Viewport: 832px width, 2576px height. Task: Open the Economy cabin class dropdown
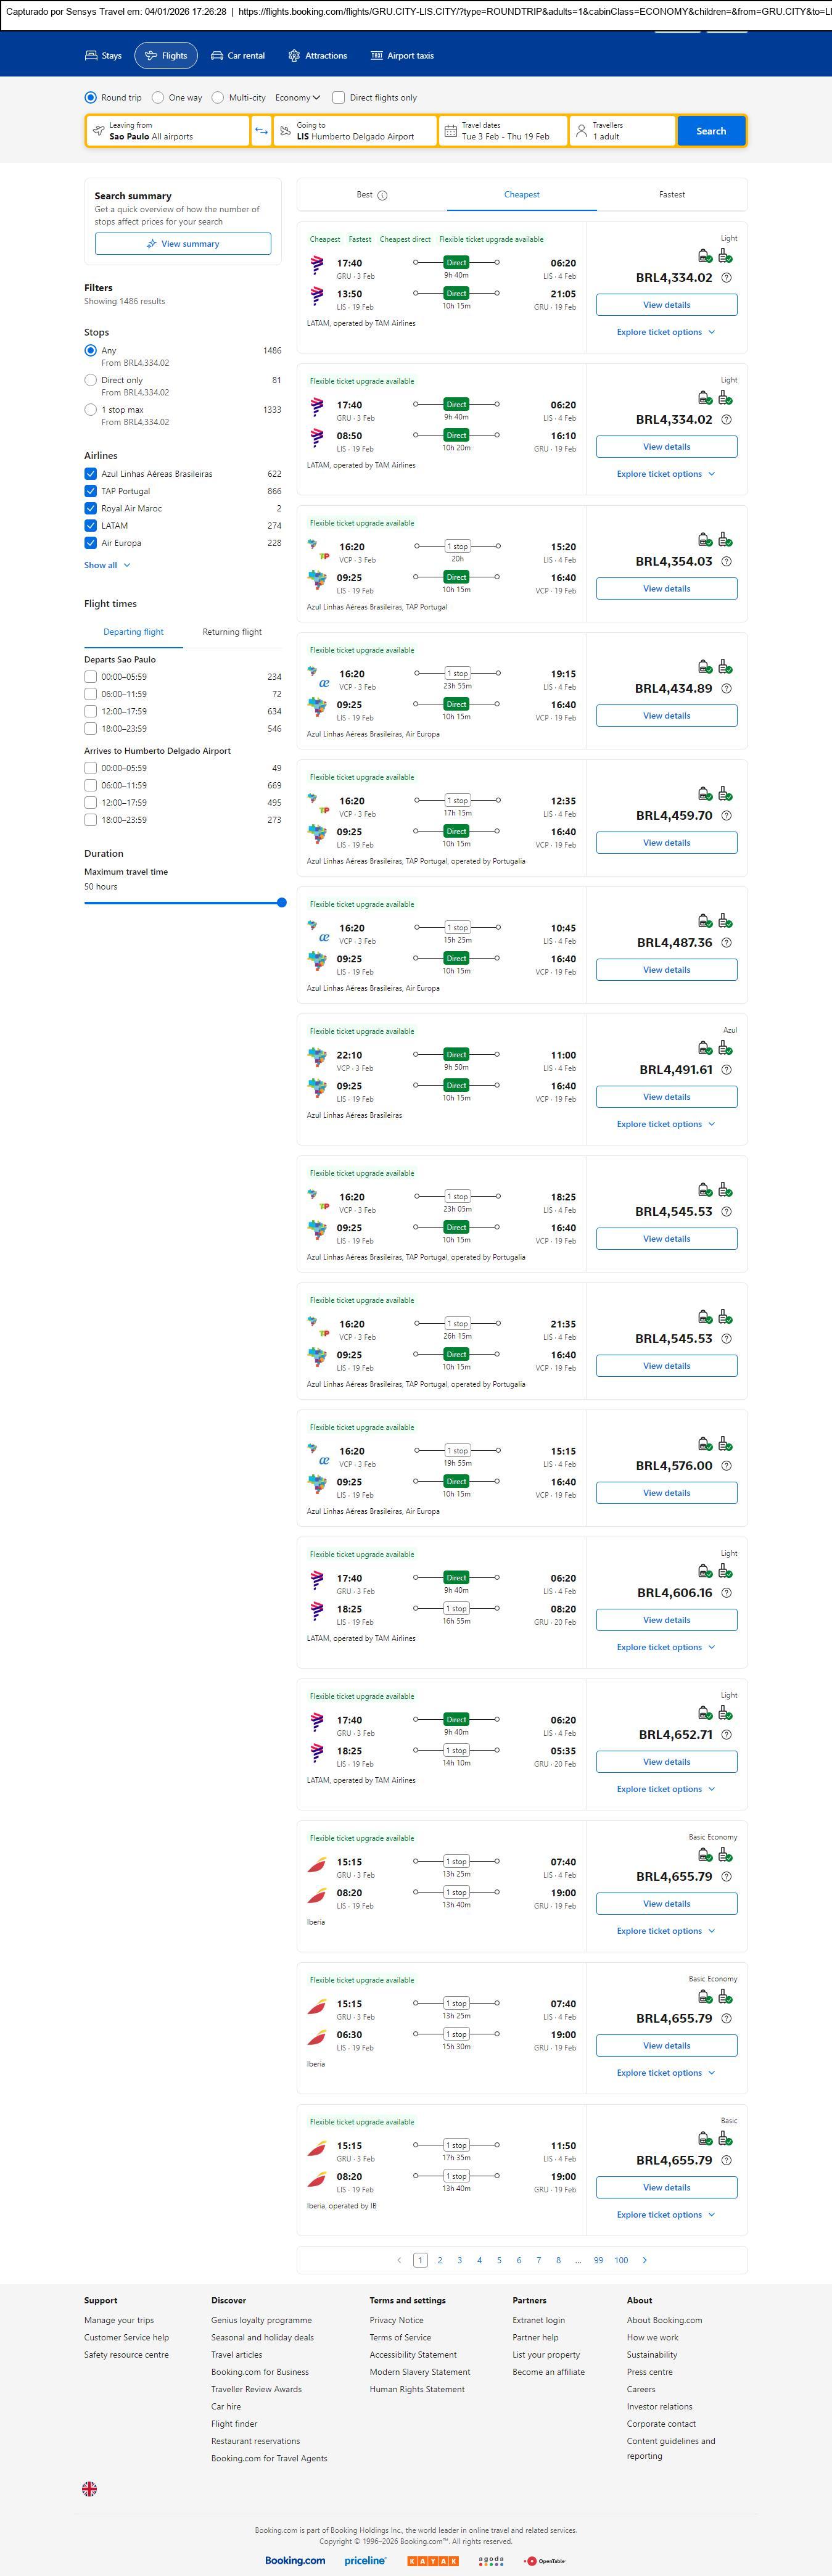(x=298, y=98)
